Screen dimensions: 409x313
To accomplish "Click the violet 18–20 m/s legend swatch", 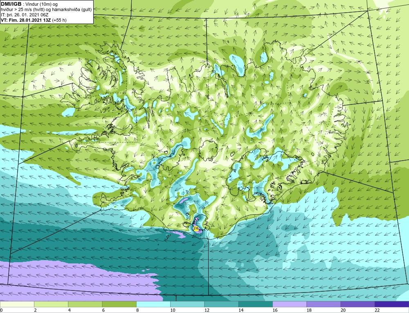I will pos(324,304).
